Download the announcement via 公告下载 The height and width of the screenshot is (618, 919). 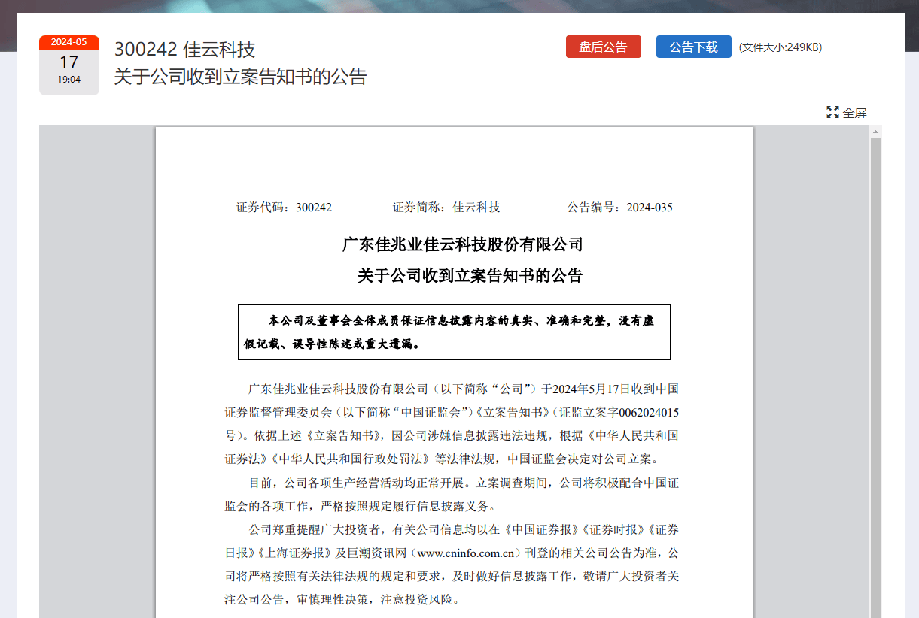[693, 47]
